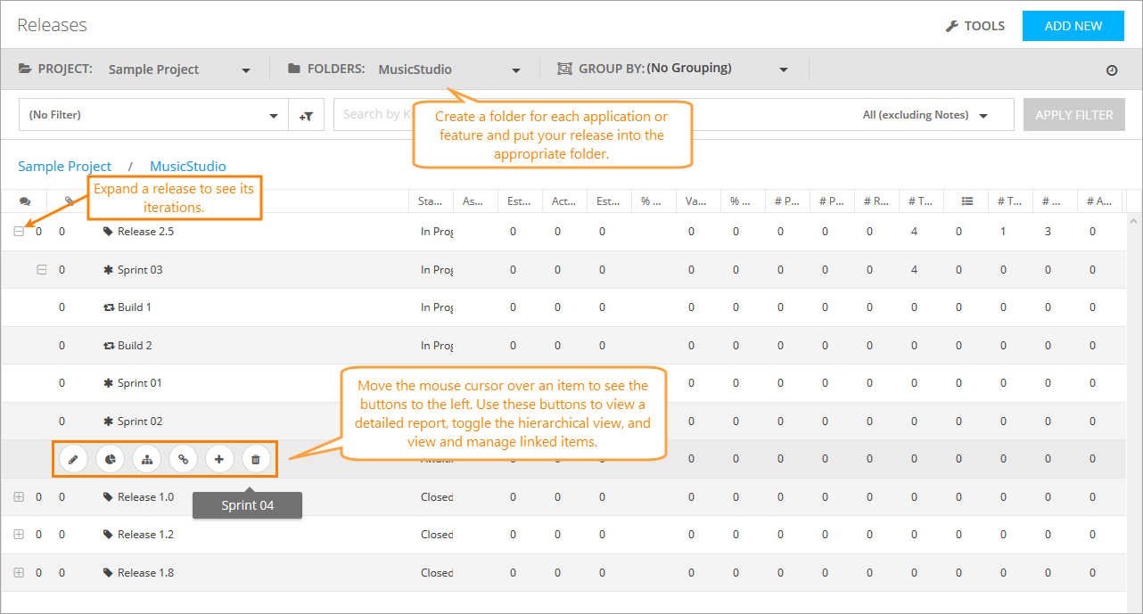Viewport: 1143px width, 614px height.
Task: Expand the Release 1.0 row
Action: (x=19, y=497)
